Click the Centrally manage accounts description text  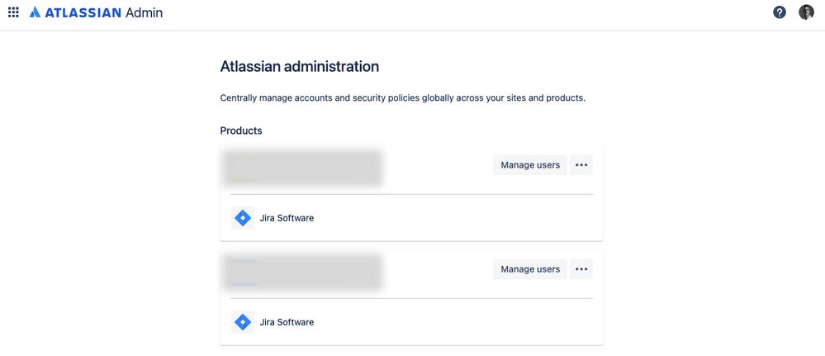point(402,98)
